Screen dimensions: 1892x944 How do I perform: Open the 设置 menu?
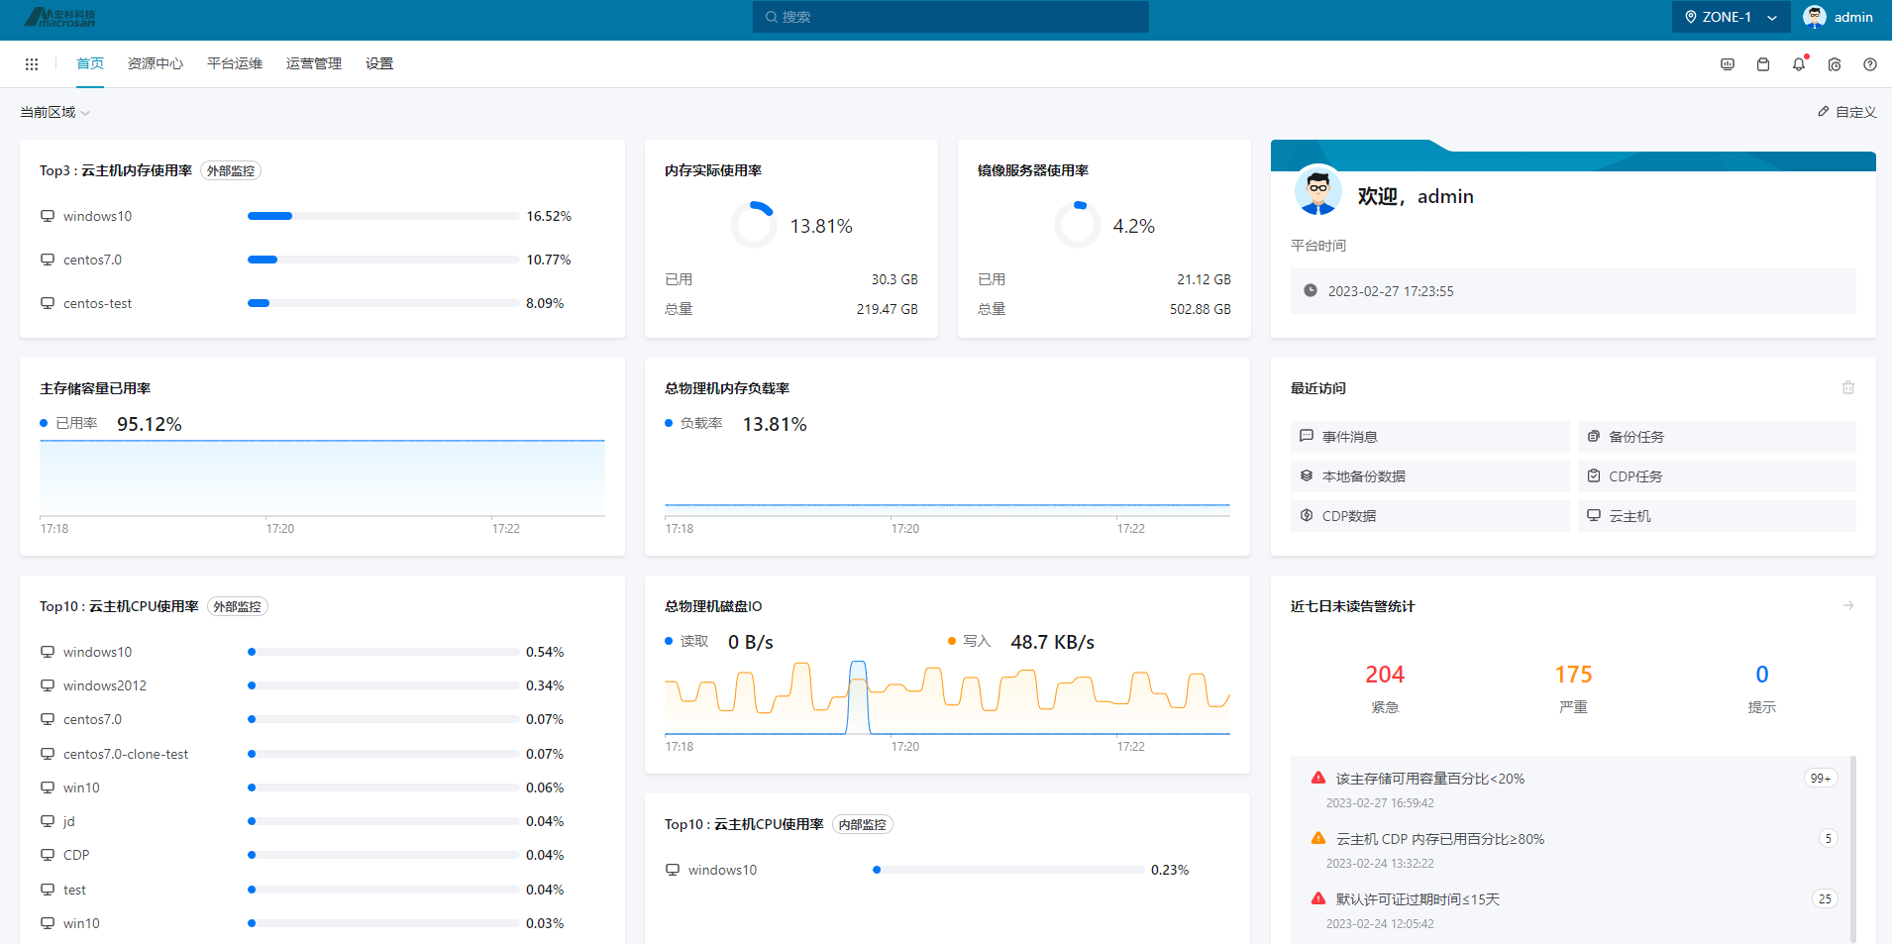(379, 63)
